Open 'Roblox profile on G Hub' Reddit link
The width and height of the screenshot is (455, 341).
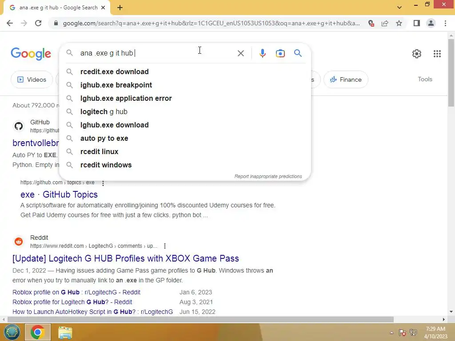(76, 292)
